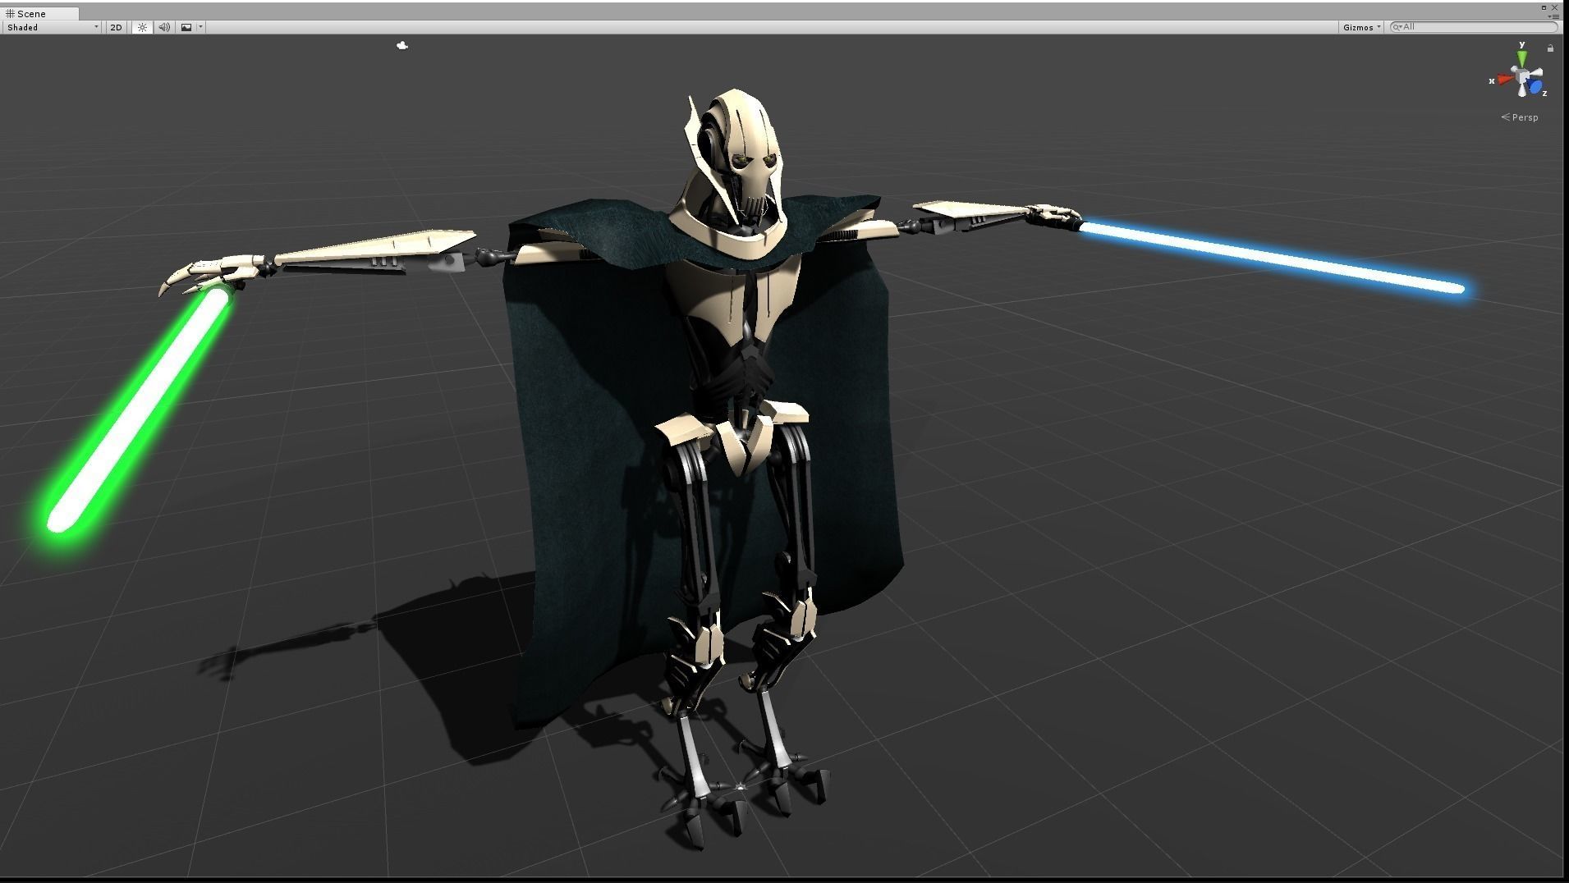This screenshot has height=883, width=1569.
Task: Maximize the Scene window
Action: click(1544, 7)
